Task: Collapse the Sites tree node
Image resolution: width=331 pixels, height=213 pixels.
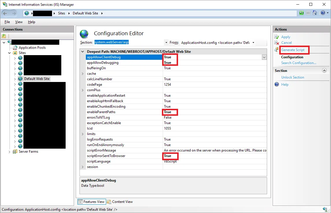Action: pyautogui.click(x=9, y=53)
